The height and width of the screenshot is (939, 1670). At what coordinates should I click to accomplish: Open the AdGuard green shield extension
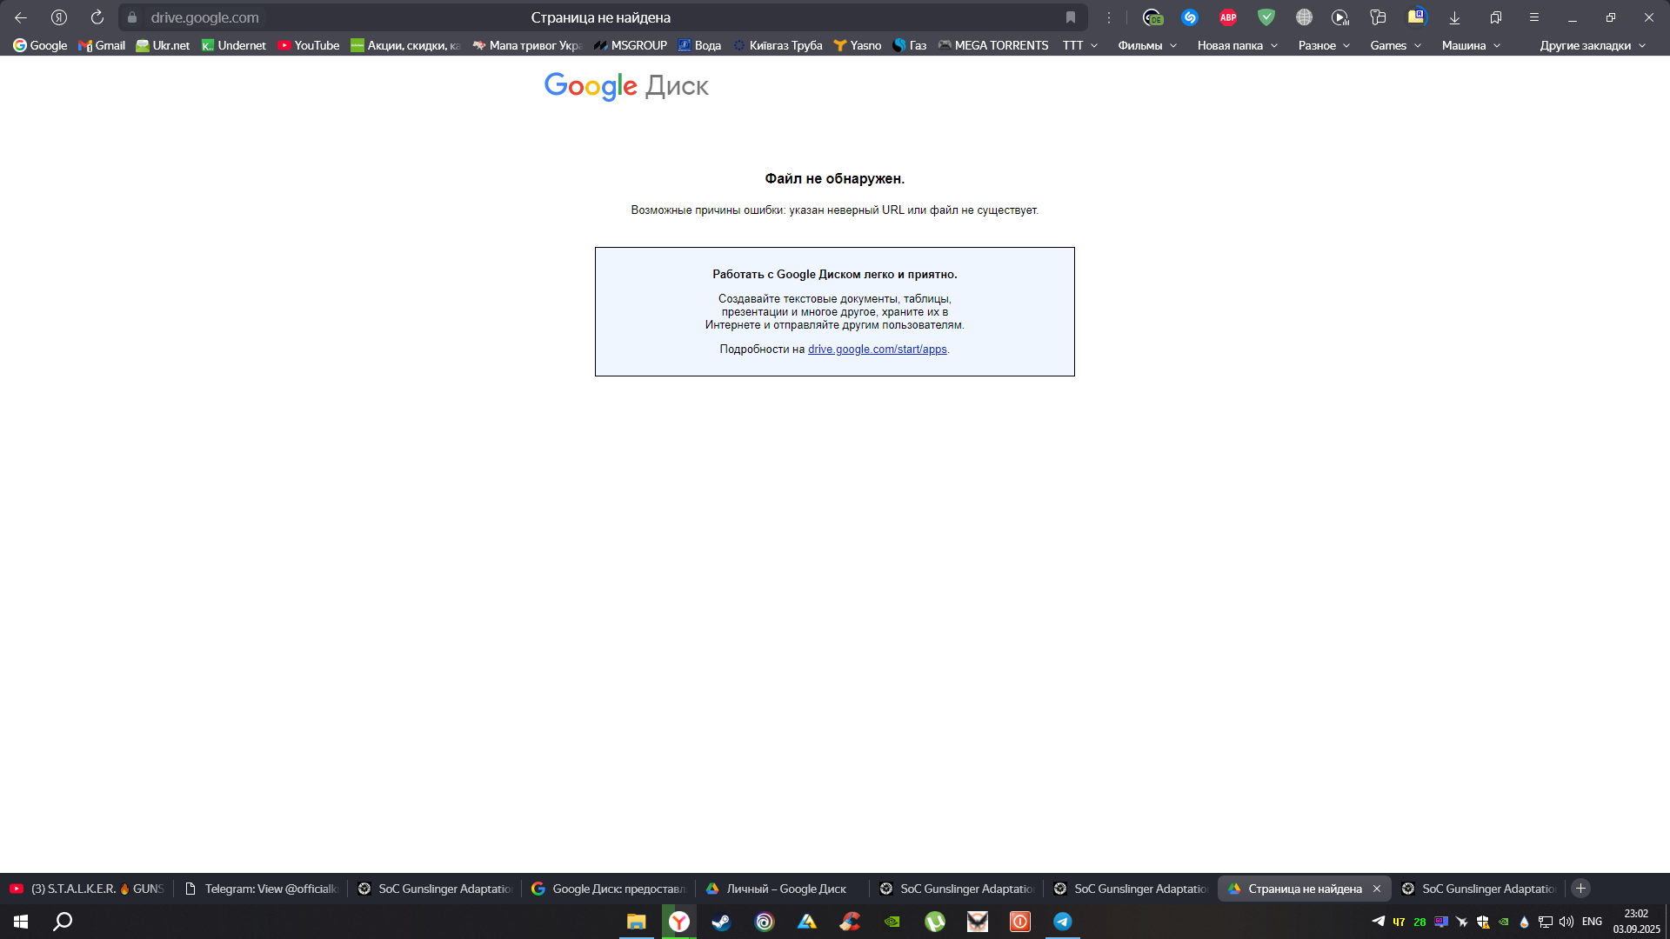1266,17
